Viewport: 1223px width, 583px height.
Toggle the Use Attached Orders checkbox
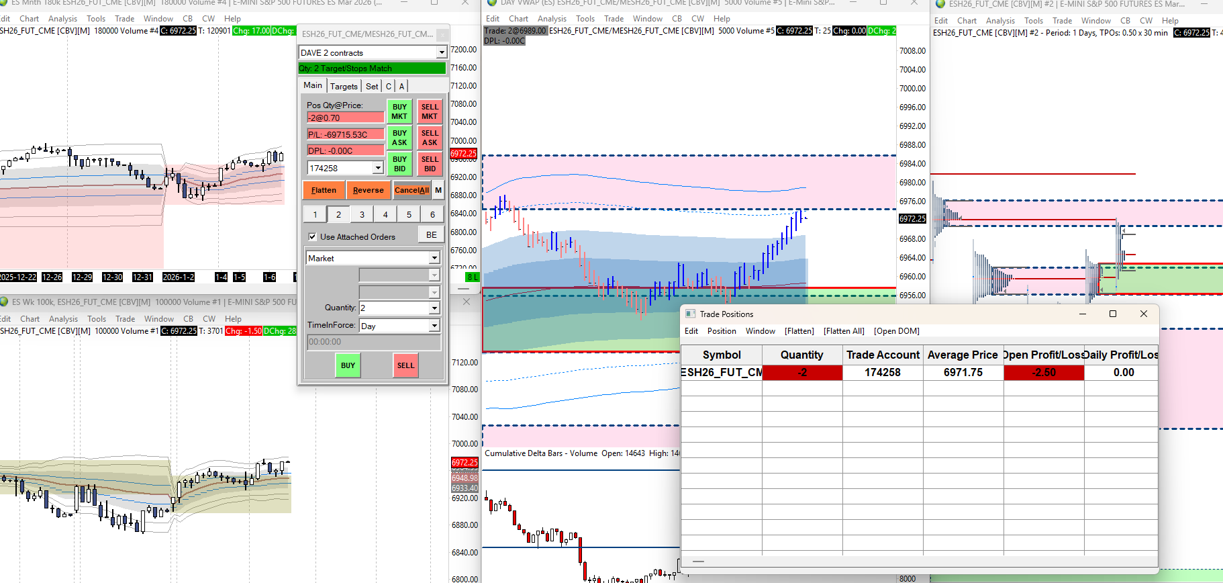coord(312,236)
